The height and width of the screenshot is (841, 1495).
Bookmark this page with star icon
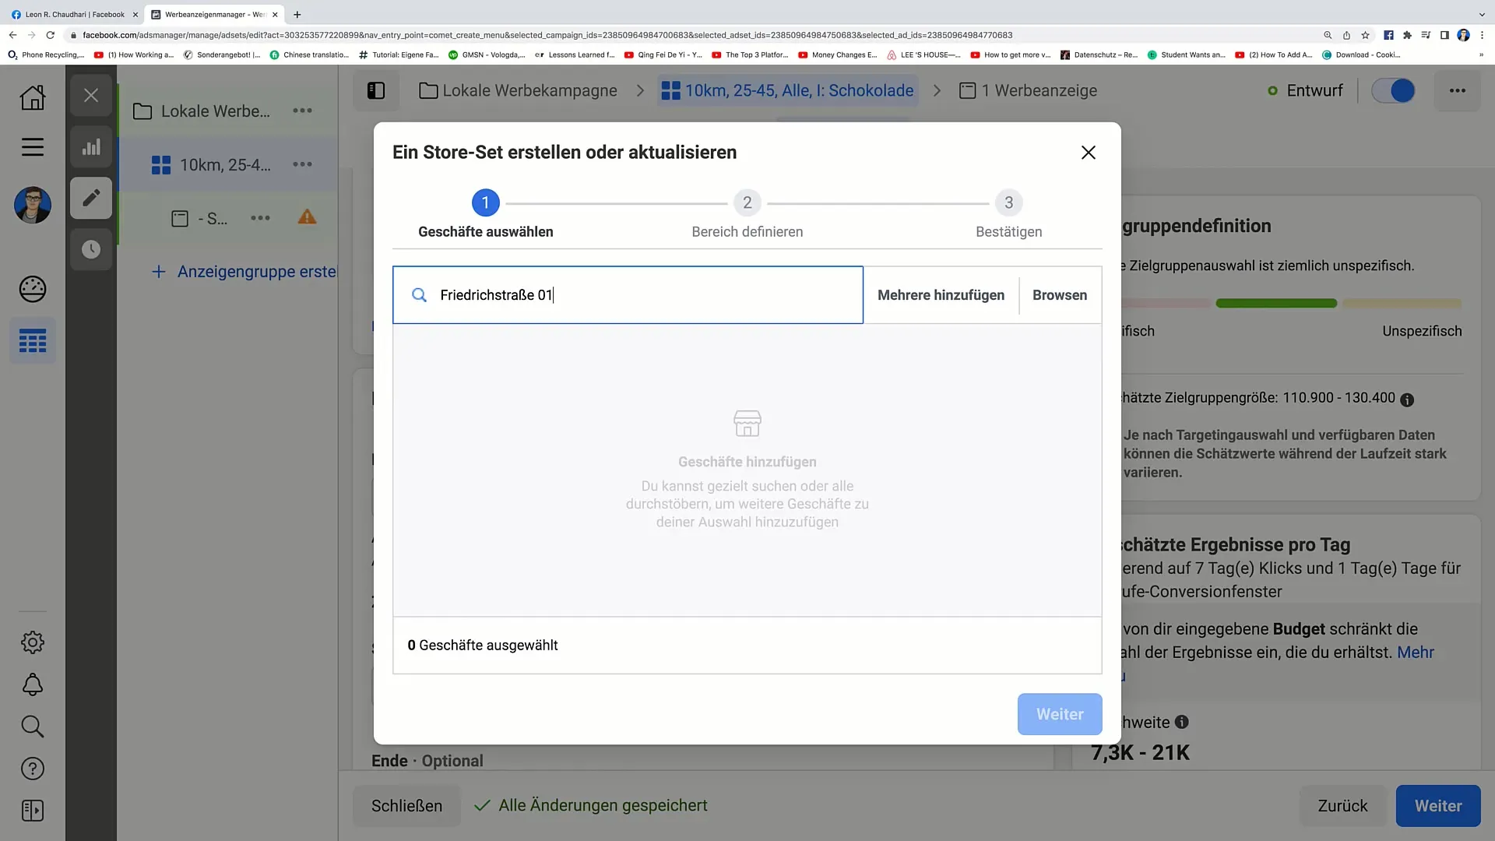[x=1365, y=35]
